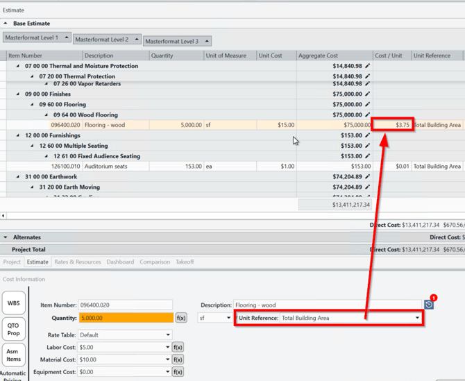Image resolution: width=465 pixels, height=381 pixels.
Task: Click the QTO Prop side button
Action: [x=13, y=330]
